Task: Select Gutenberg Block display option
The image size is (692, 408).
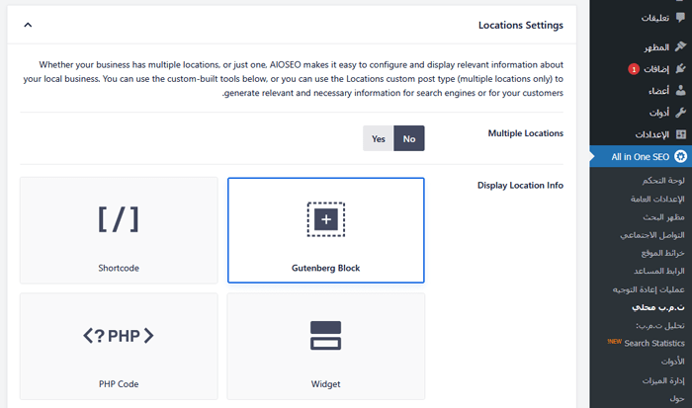Action: click(x=325, y=230)
